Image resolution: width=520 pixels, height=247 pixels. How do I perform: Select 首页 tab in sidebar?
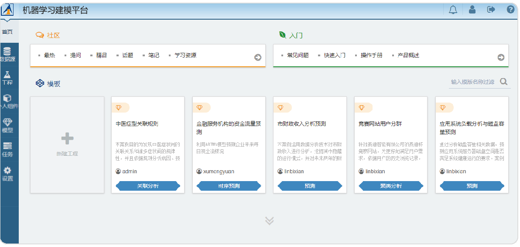click(7, 32)
